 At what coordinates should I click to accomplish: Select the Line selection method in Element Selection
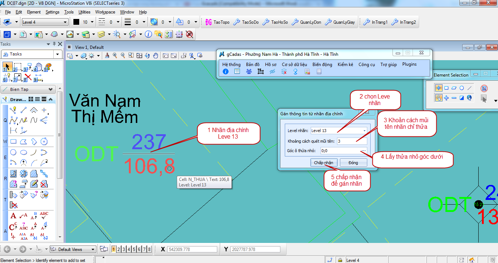470,88
